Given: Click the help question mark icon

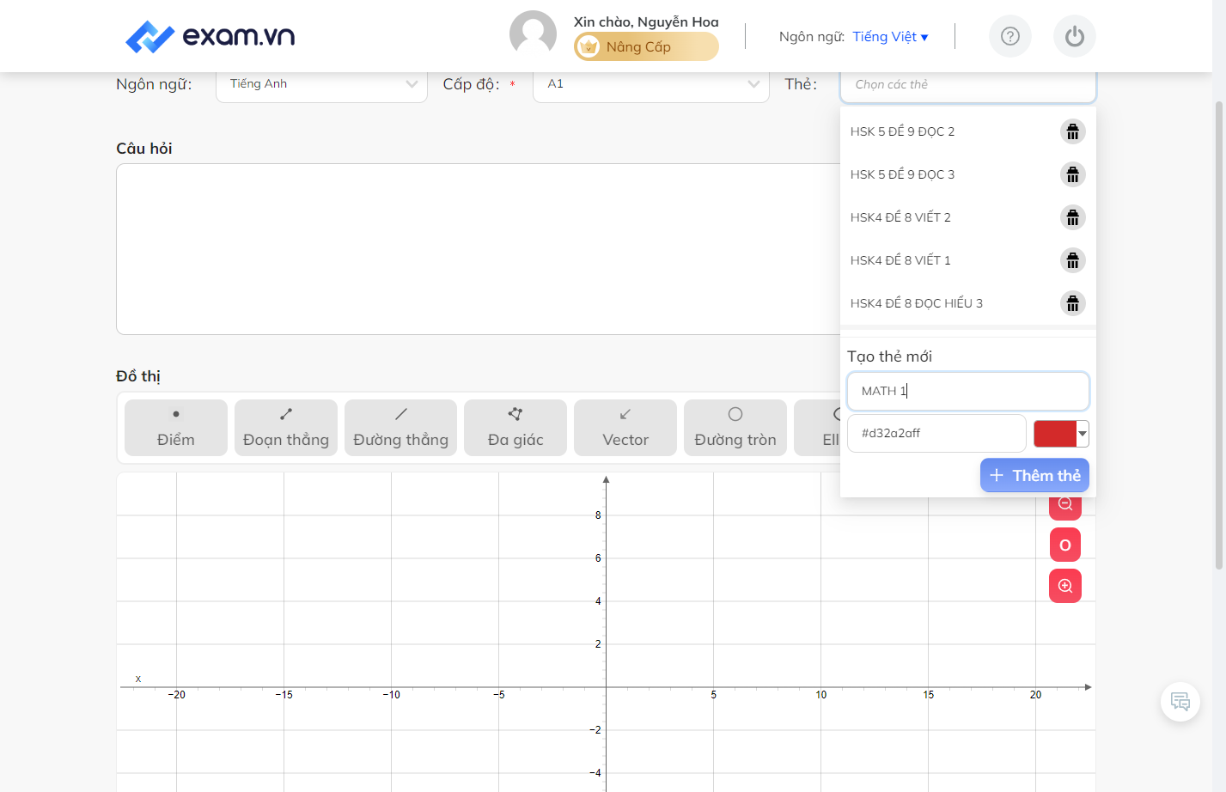Looking at the screenshot, I should [1010, 36].
